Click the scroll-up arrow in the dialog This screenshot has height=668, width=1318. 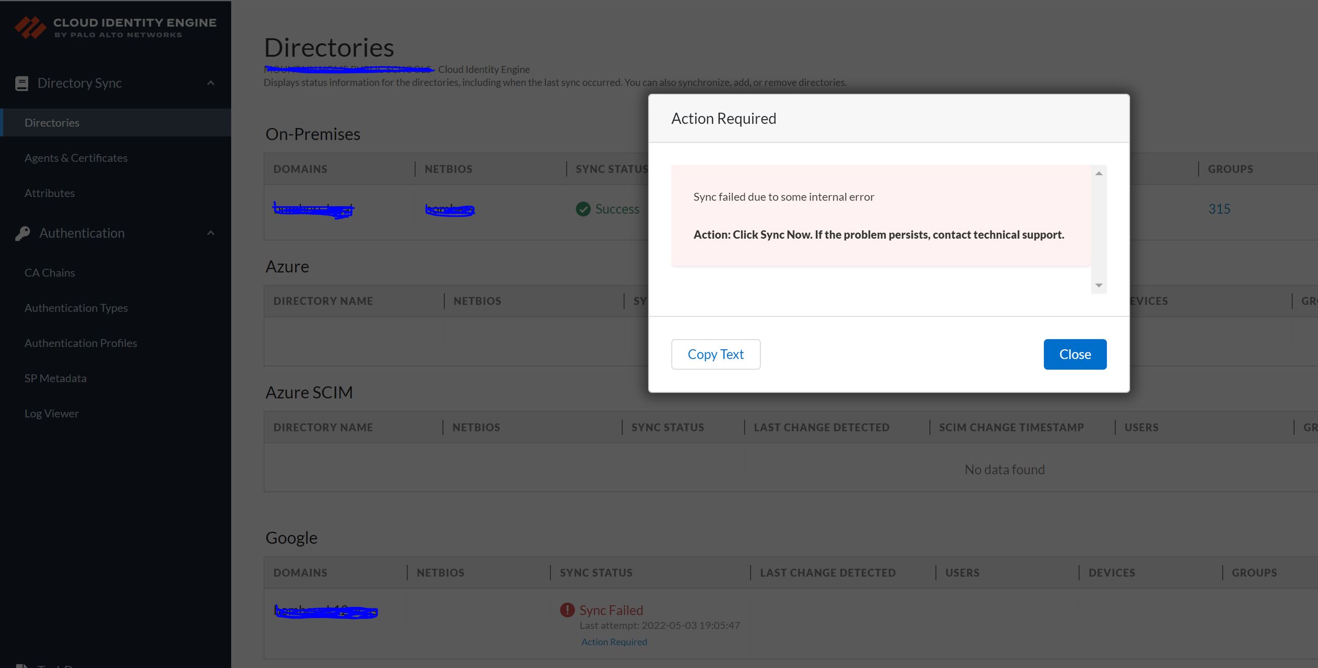[1098, 174]
